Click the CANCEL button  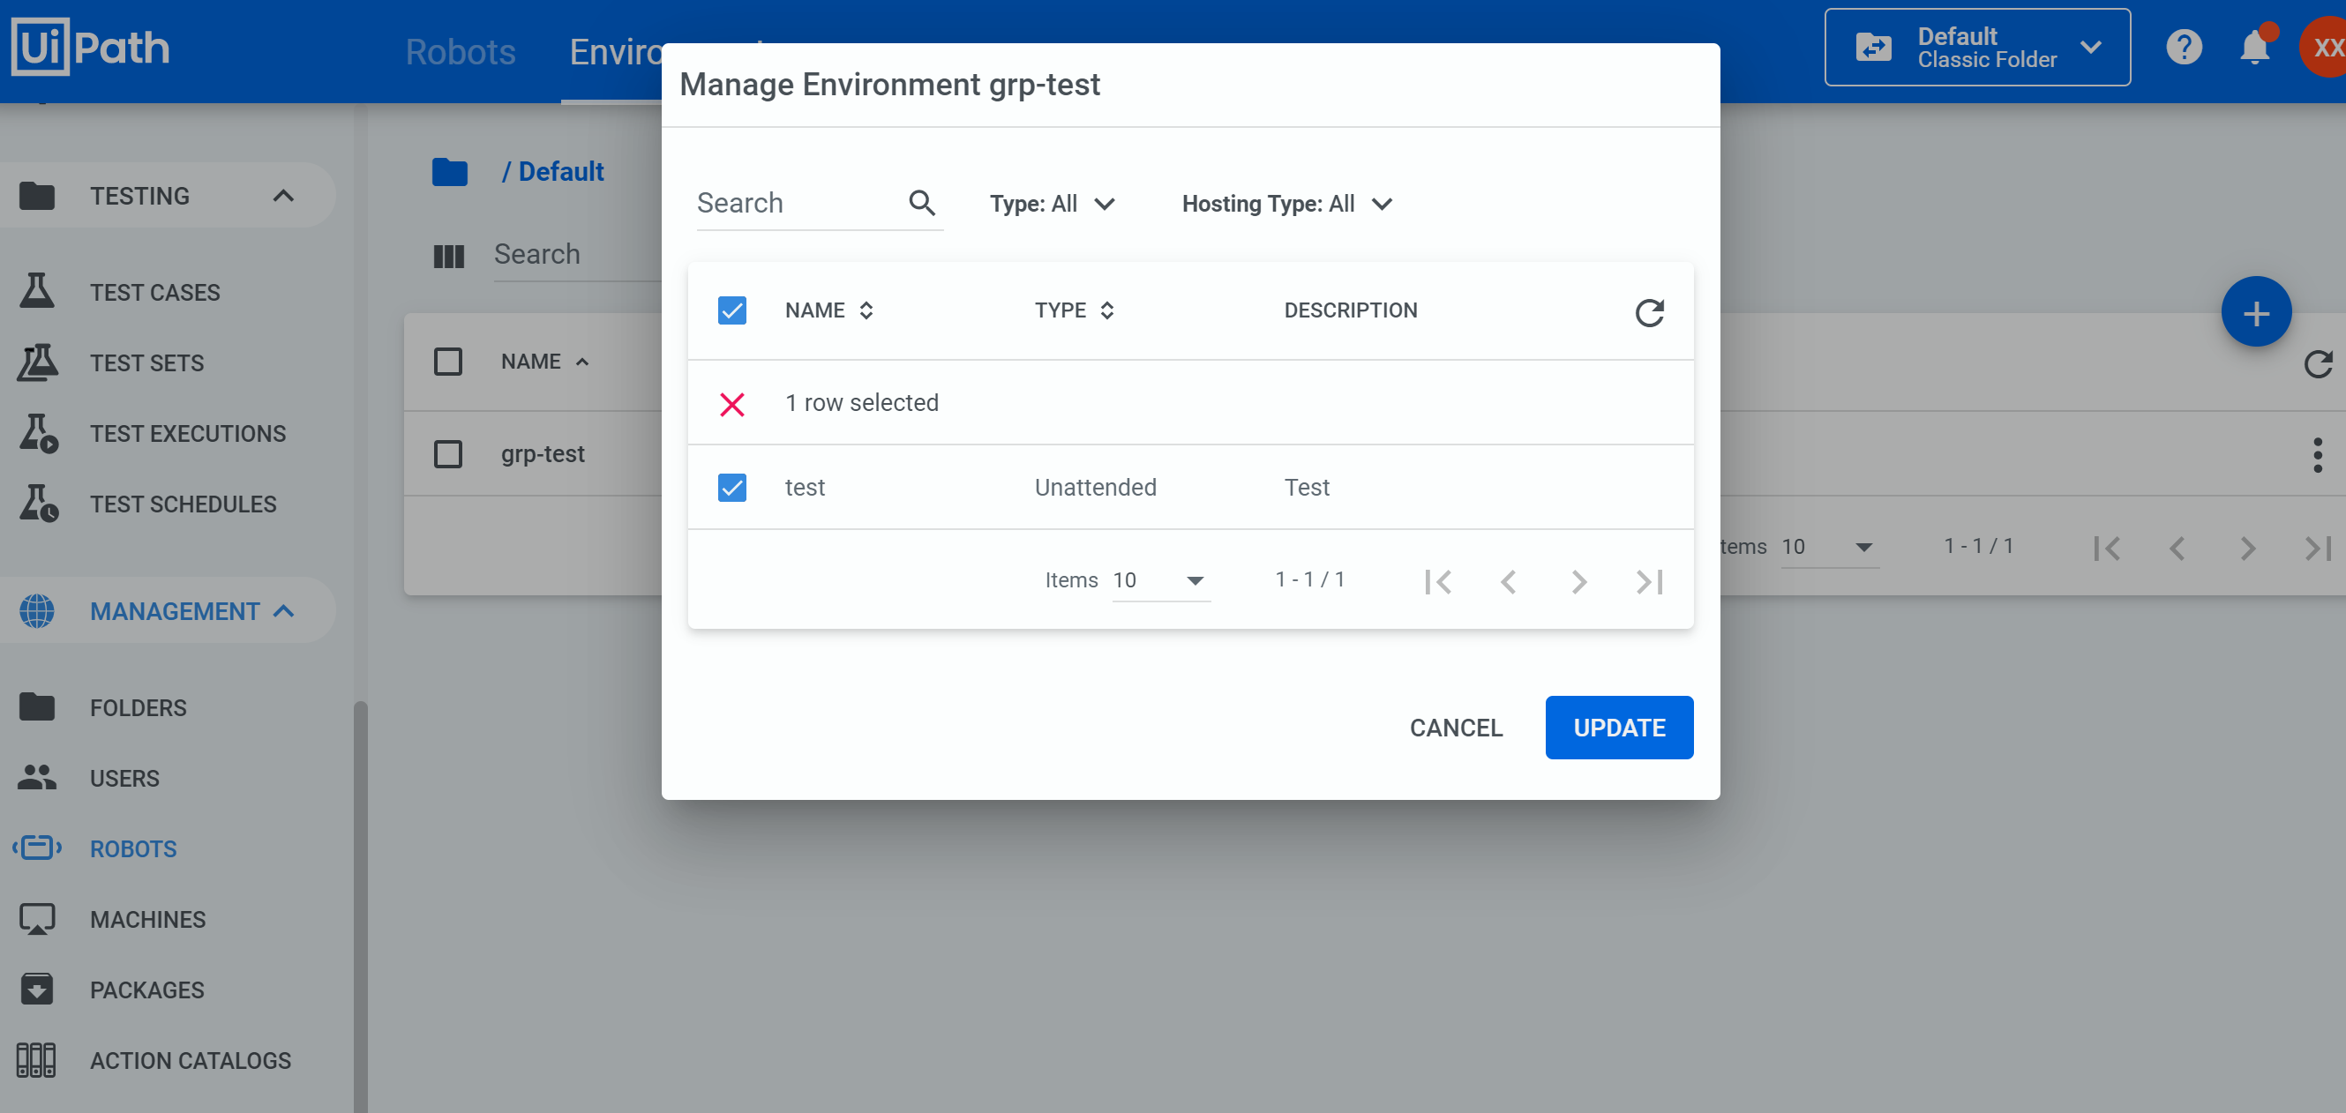1455,727
